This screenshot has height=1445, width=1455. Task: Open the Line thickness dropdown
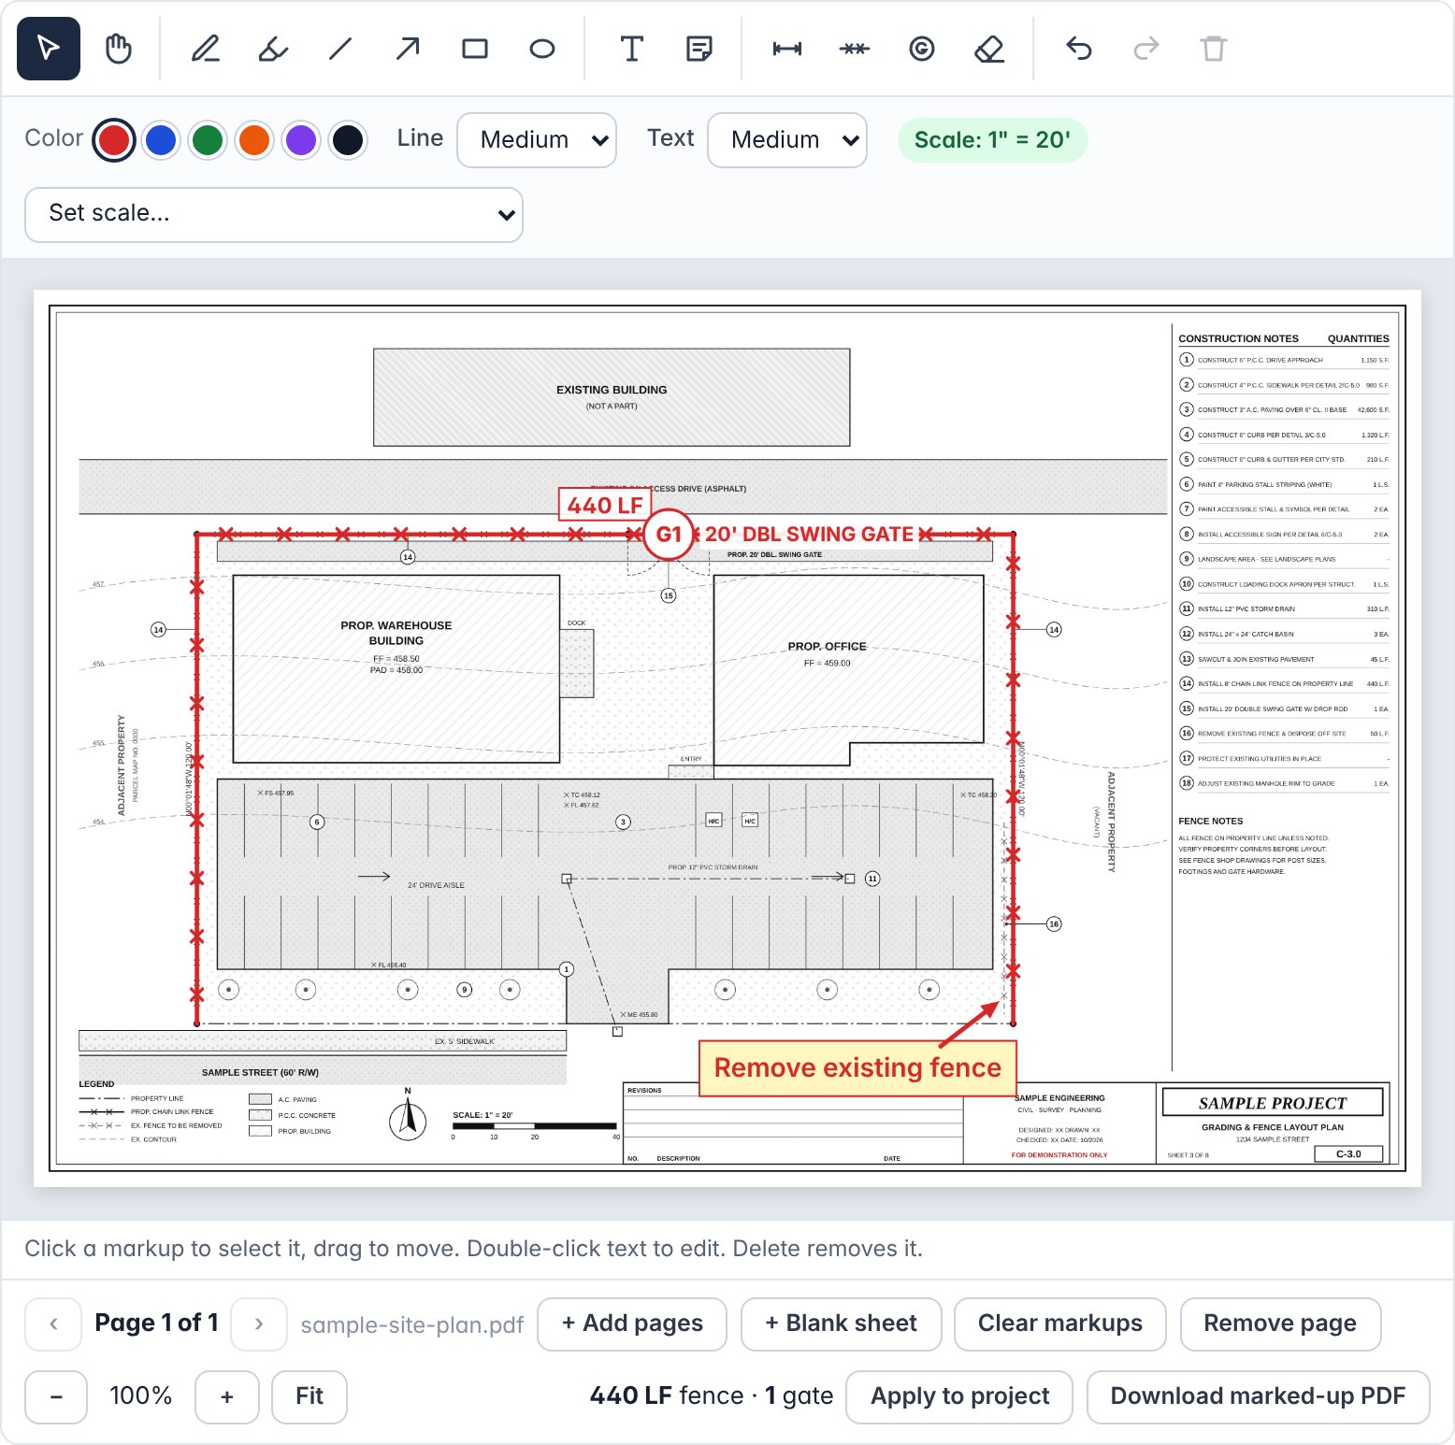click(x=537, y=140)
